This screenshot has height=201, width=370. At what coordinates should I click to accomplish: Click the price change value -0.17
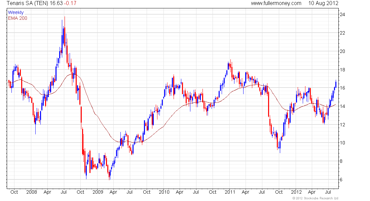pyautogui.click(x=70, y=3)
